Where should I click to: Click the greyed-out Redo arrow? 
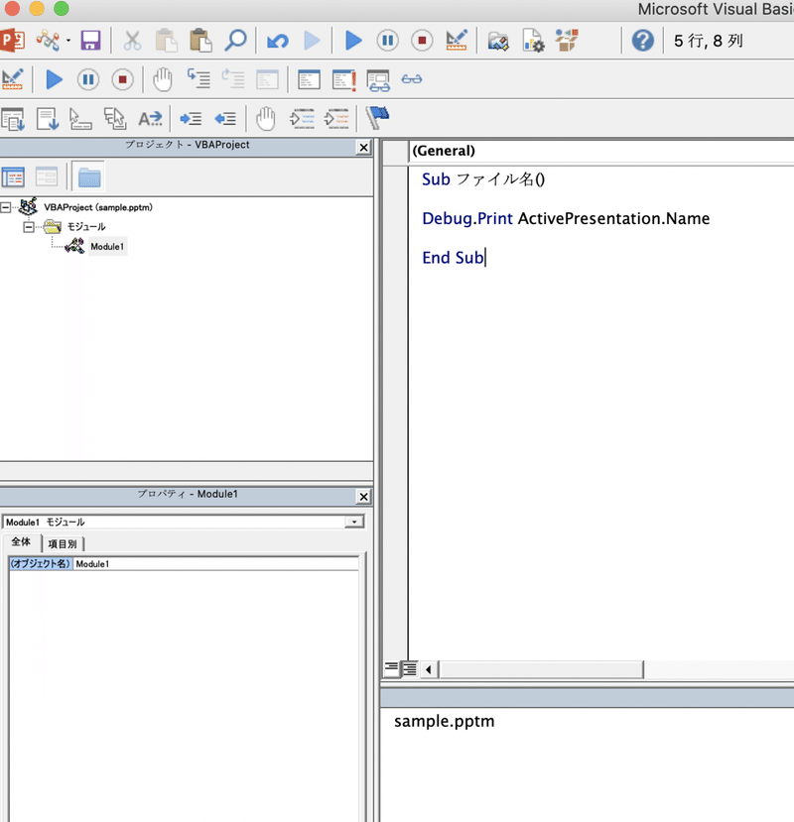pyautogui.click(x=312, y=41)
